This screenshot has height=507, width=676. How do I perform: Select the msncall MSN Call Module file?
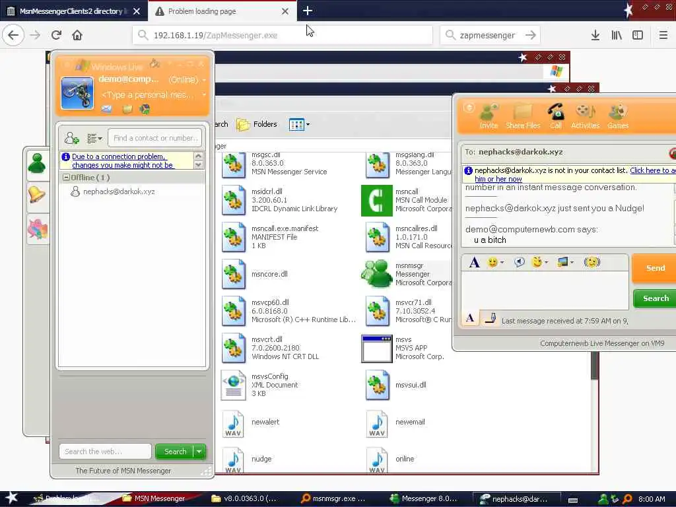pos(405,200)
